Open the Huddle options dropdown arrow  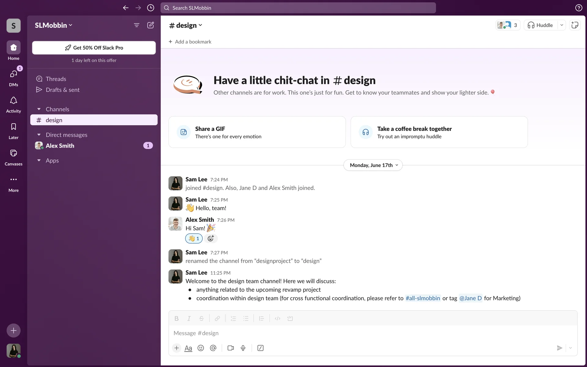(562, 25)
